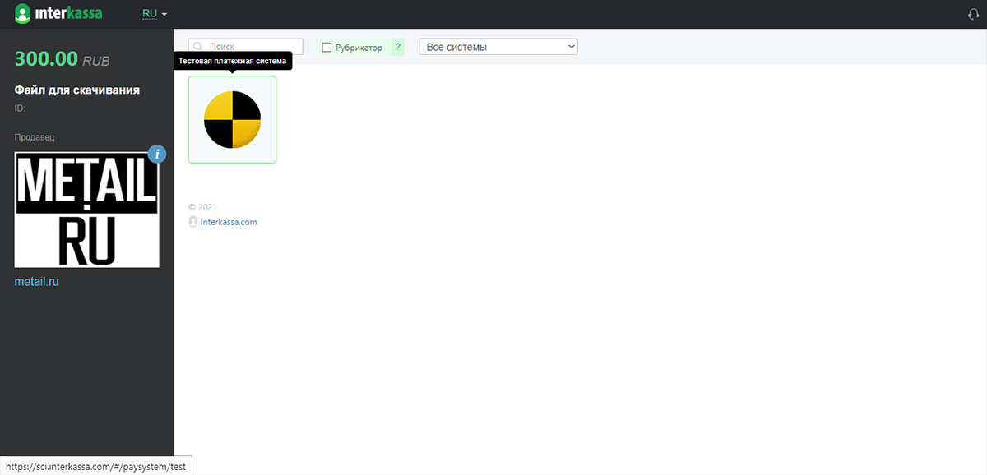This screenshot has width=987, height=475.
Task: Click the Тестовая платежная система tooltip
Action: (x=232, y=61)
